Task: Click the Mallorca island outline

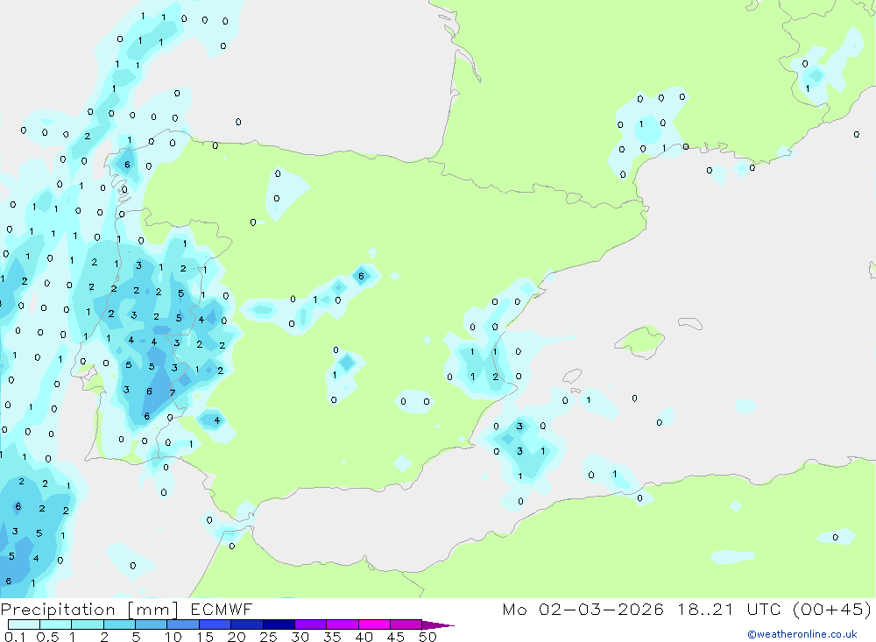Action: click(x=639, y=342)
